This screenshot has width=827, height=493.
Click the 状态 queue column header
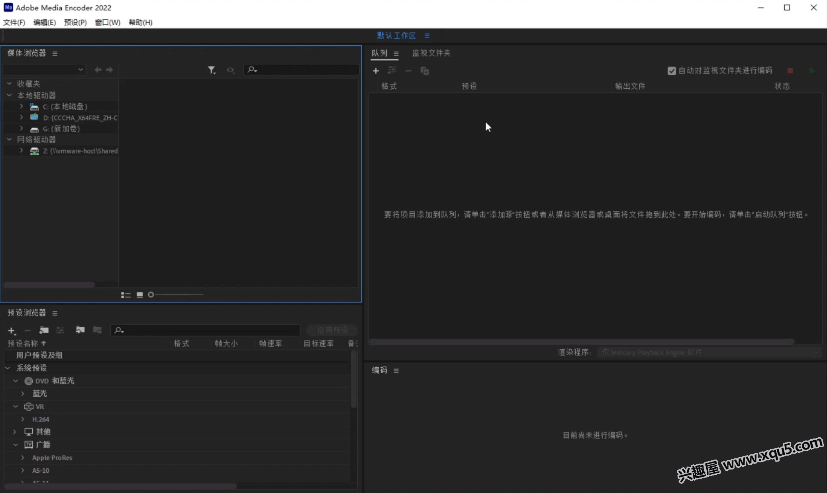pos(782,86)
